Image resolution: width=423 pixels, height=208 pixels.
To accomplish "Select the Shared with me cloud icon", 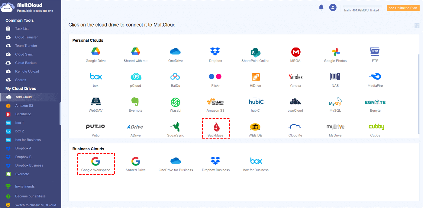I will 135,55.
